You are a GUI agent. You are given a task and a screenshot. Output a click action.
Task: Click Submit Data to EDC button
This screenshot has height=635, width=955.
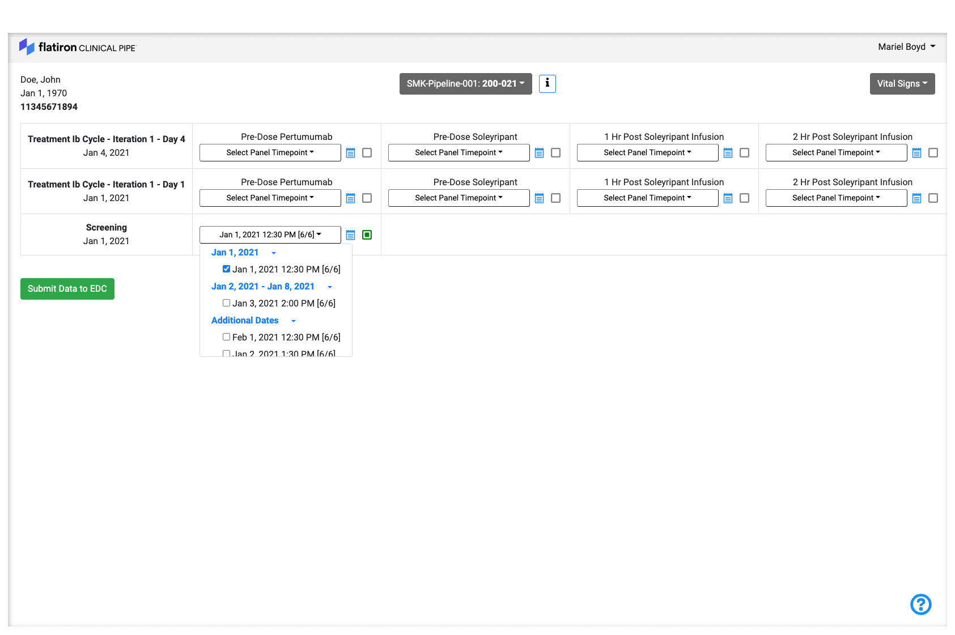point(67,289)
